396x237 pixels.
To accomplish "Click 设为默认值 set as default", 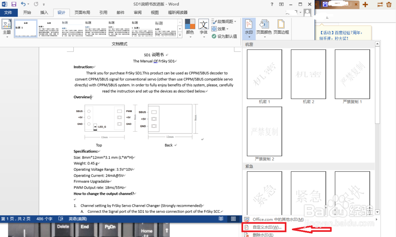I will coord(224,36).
